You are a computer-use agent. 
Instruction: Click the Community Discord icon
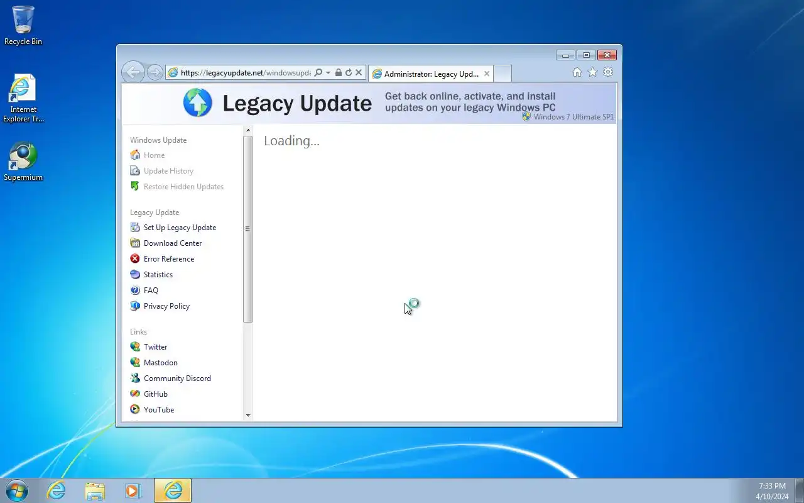134,378
